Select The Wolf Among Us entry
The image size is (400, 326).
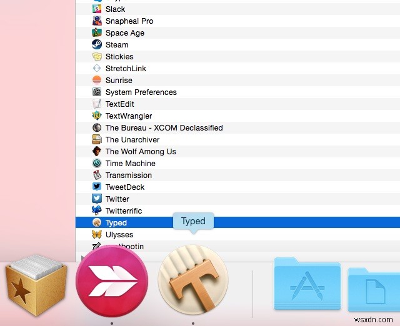pos(141,151)
